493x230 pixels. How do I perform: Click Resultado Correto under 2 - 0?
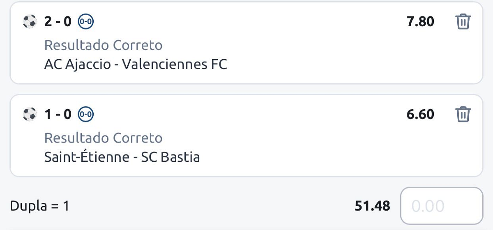103,45
